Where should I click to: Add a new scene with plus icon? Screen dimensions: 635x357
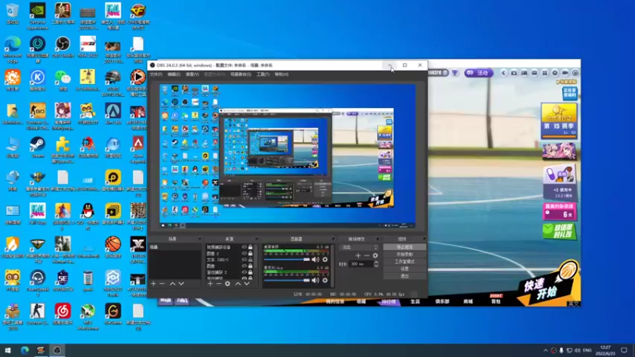click(153, 284)
